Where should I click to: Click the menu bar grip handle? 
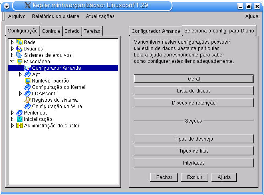[3, 16]
